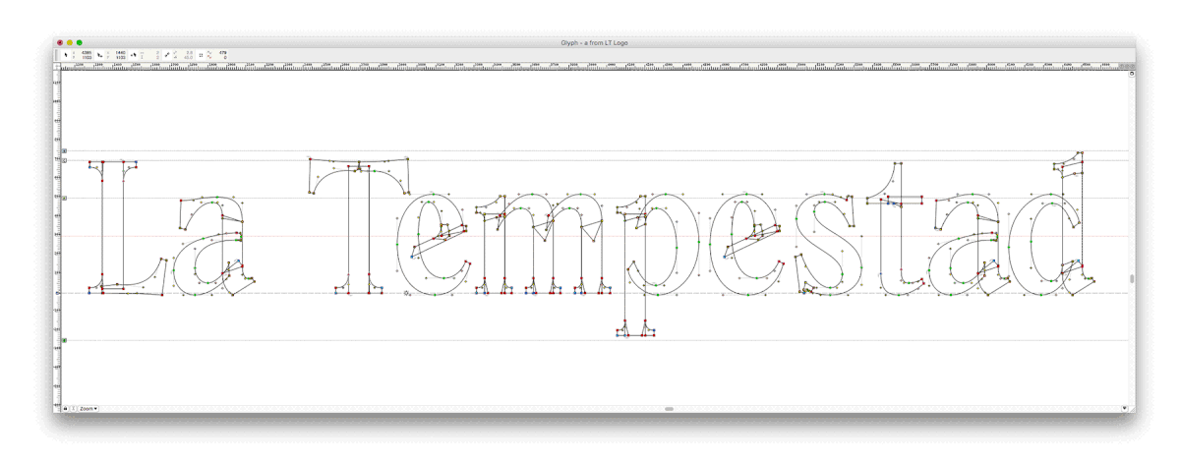Click the sidebearing origin marker left of letter e
Viewport: 1180px width, 465px height.
point(406,293)
